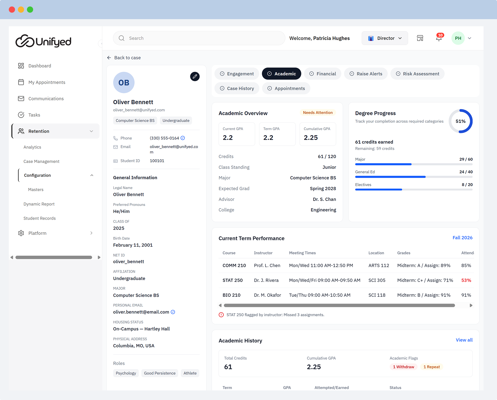Click the Communications envelope icon
The height and width of the screenshot is (400, 497).
21,99
